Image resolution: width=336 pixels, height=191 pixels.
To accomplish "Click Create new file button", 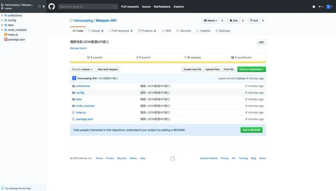I will click(192, 69).
